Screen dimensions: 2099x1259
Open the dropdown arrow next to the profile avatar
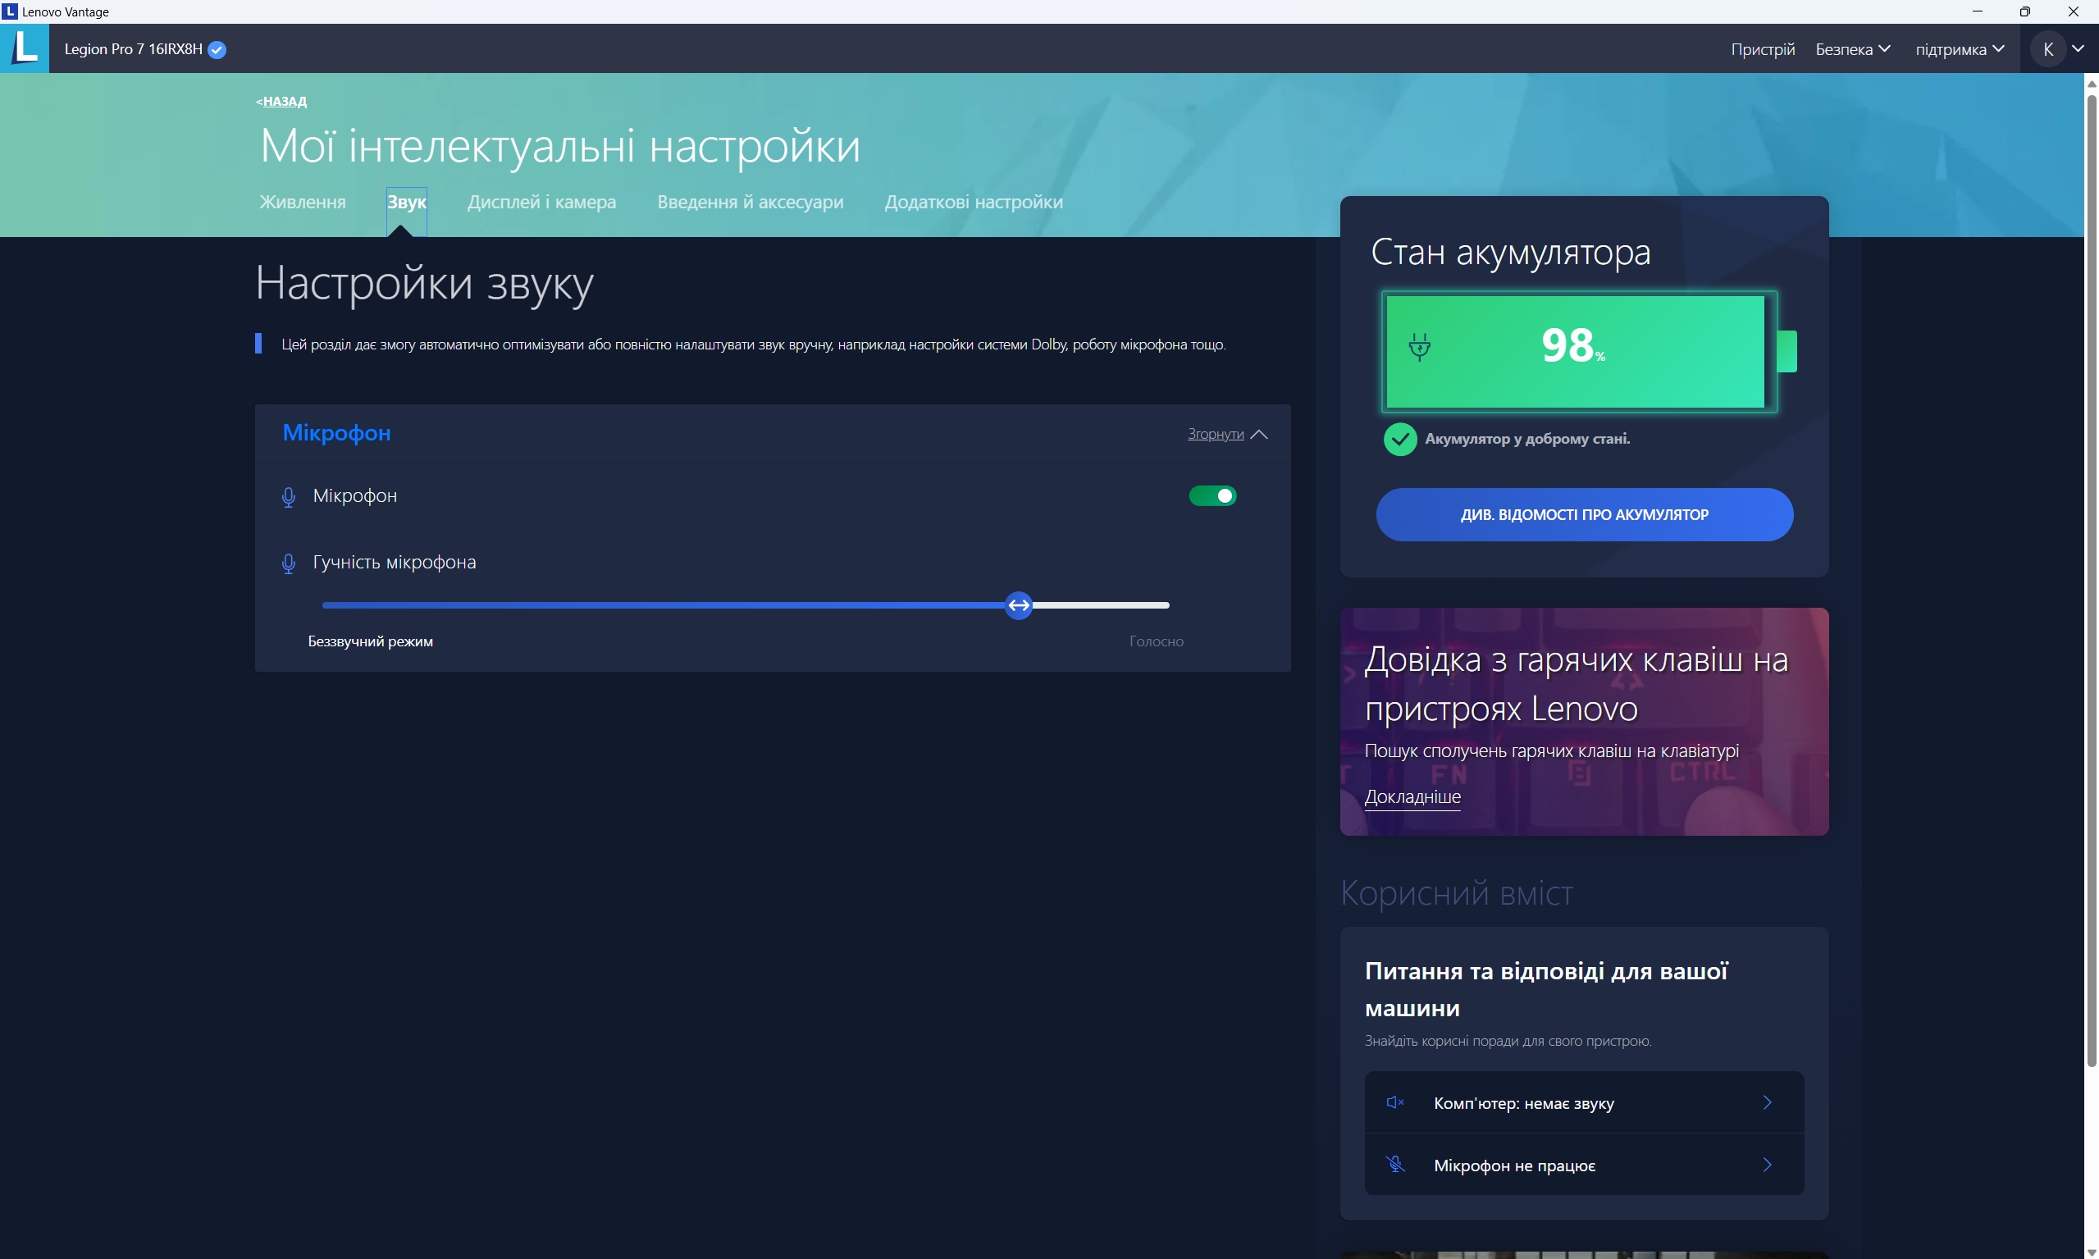tap(2078, 49)
